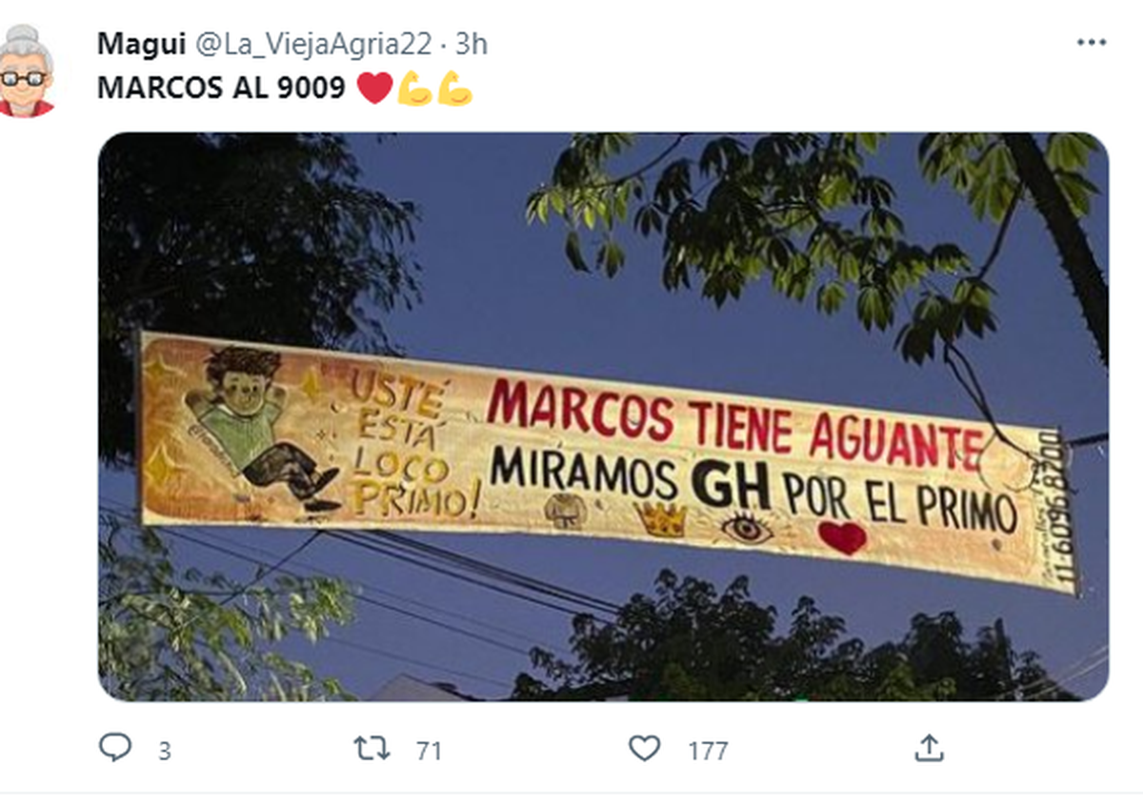The width and height of the screenshot is (1143, 808).
Task: Click the grandma profile avatar
Action: click(27, 70)
